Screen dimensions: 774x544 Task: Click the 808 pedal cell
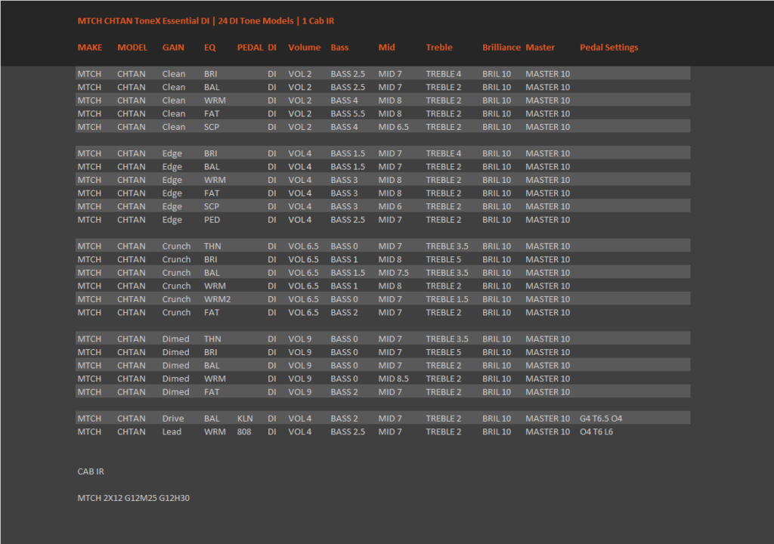coord(244,432)
